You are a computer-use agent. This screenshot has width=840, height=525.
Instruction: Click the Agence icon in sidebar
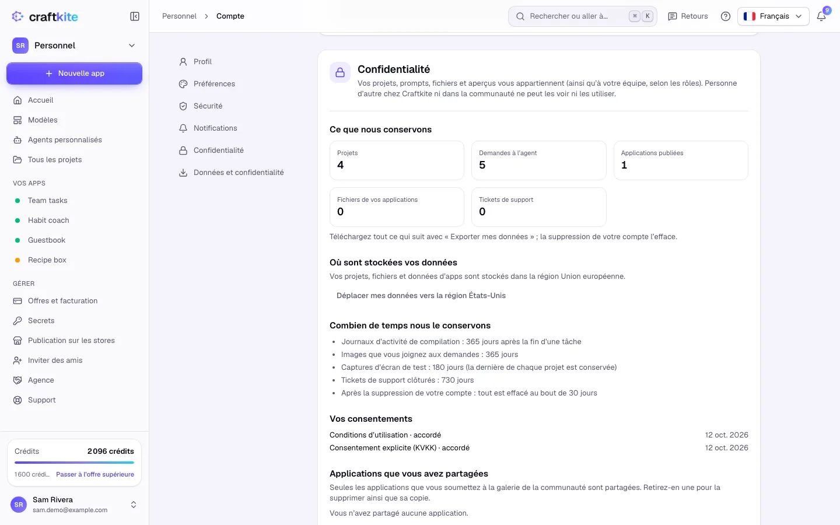17,380
